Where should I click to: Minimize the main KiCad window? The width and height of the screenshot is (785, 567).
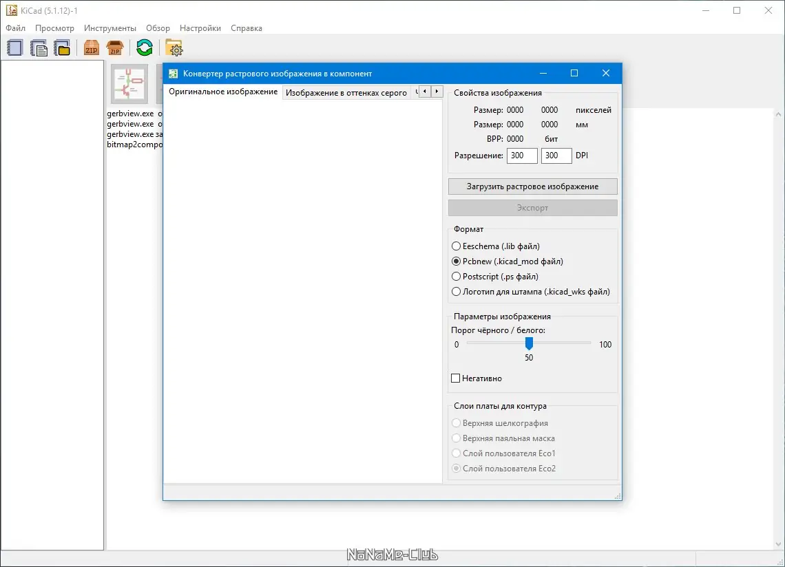point(706,10)
